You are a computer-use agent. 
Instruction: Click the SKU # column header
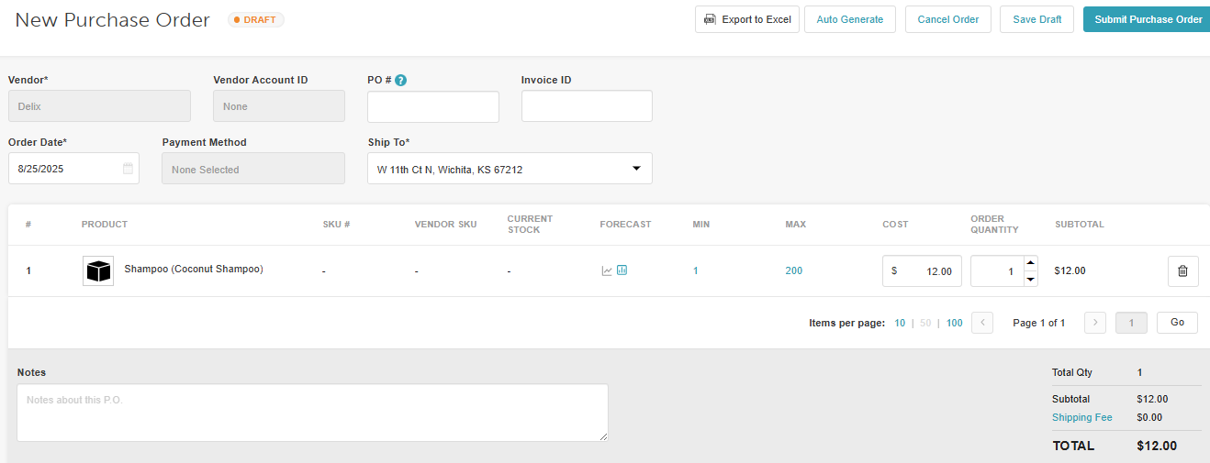[x=337, y=225]
